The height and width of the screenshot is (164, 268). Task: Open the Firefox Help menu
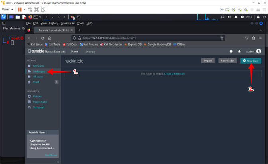[89, 23]
